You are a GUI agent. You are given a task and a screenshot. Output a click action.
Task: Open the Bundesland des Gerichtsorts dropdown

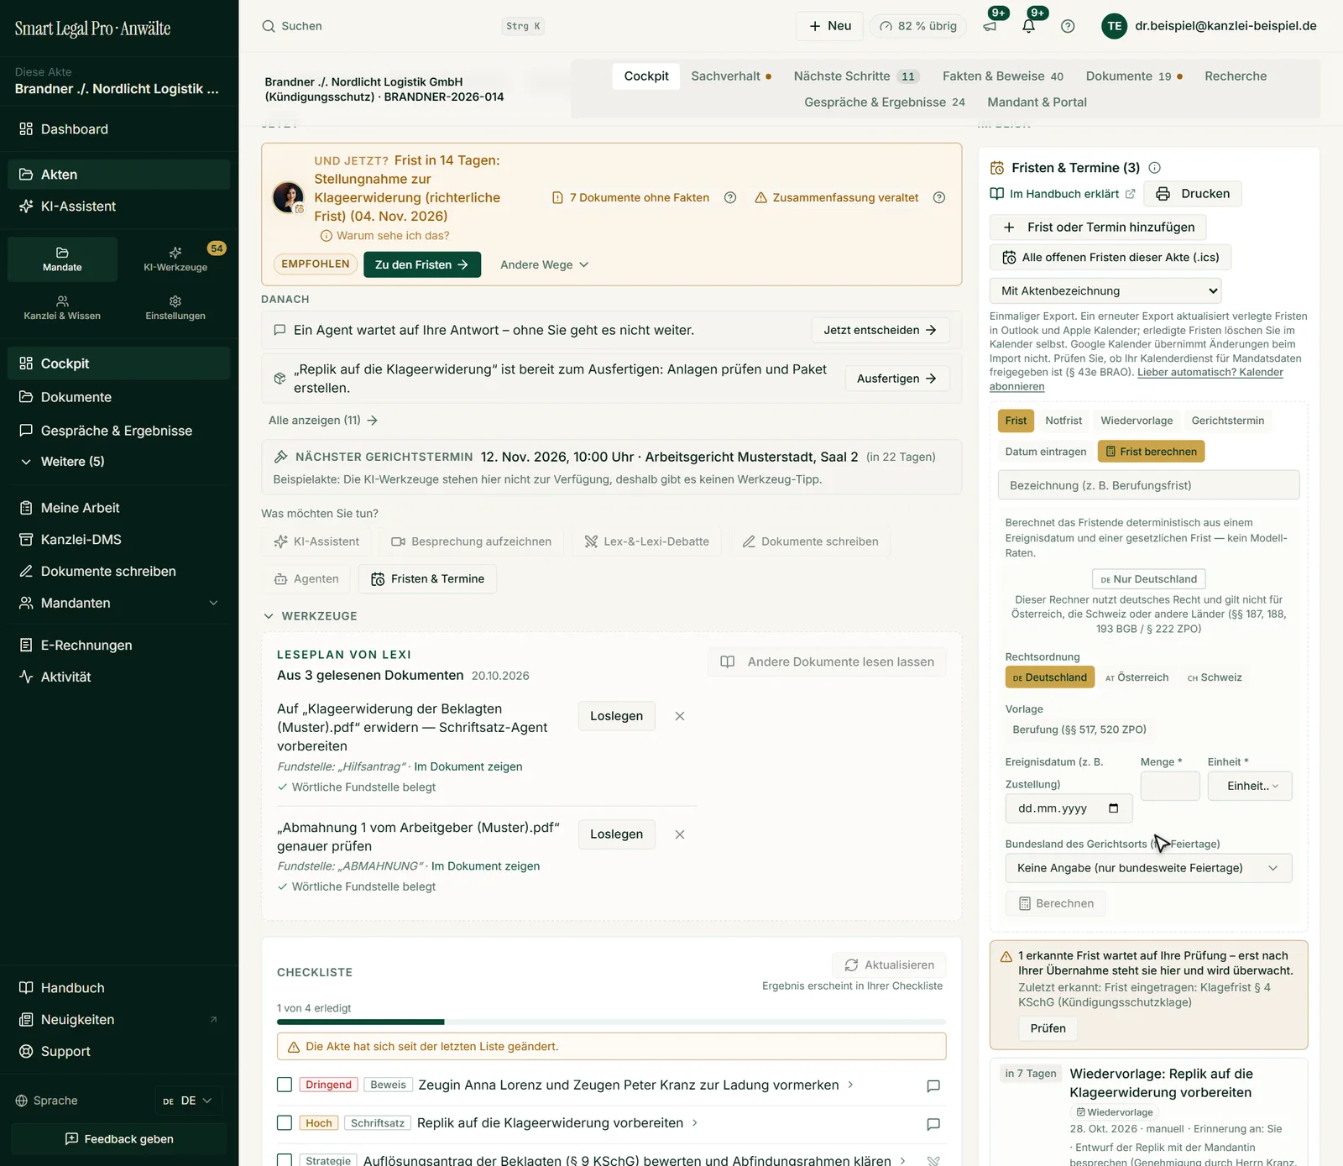(x=1148, y=868)
